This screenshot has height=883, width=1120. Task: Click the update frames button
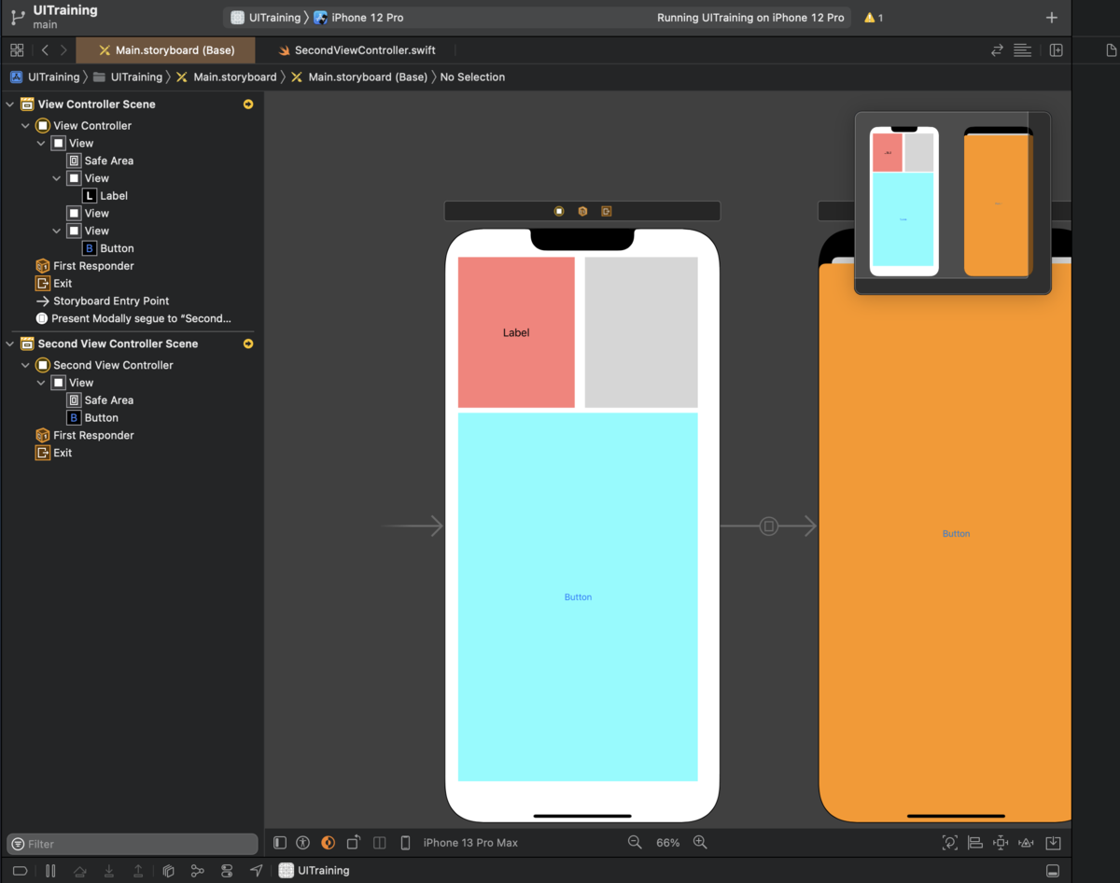tap(950, 843)
